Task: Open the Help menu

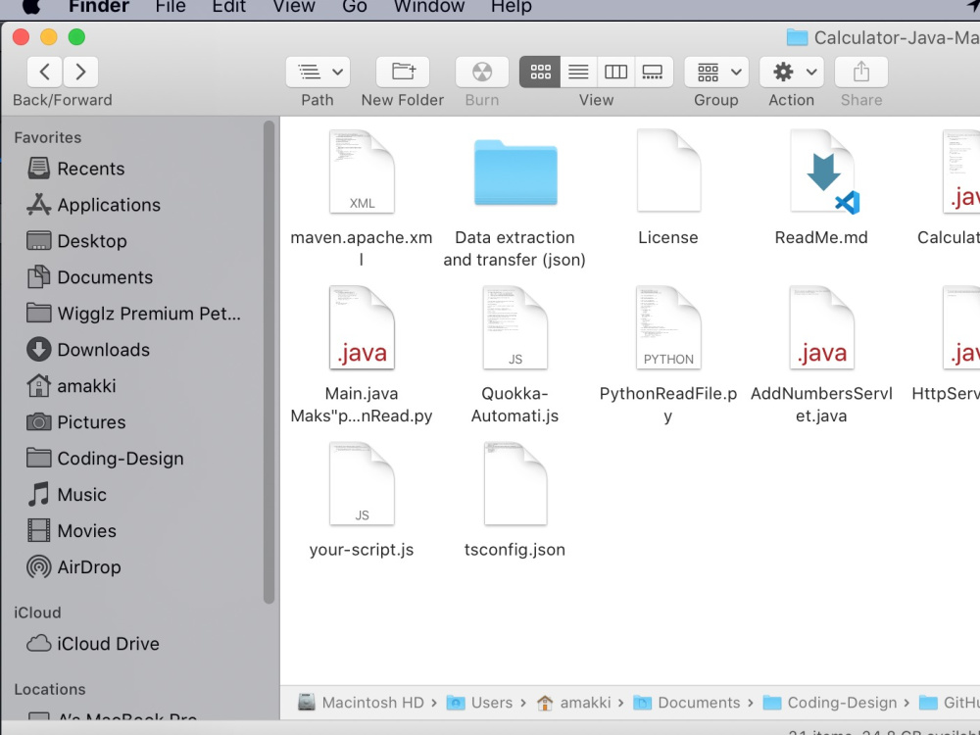Action: coord(512,6)
